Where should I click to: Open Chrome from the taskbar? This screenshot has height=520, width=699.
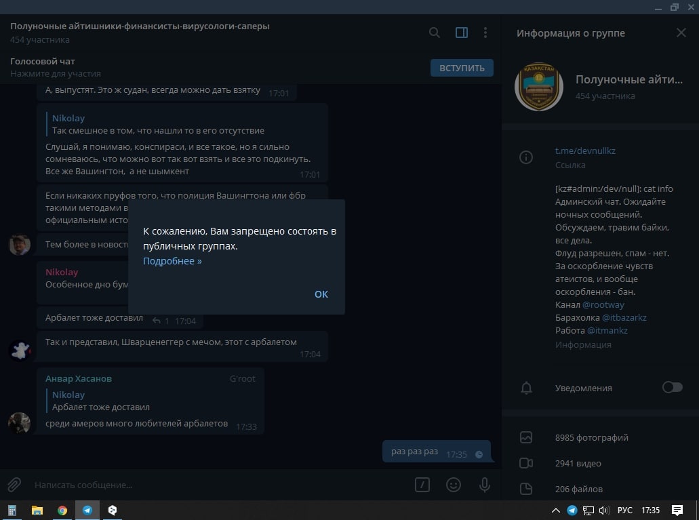pos(62,511)
